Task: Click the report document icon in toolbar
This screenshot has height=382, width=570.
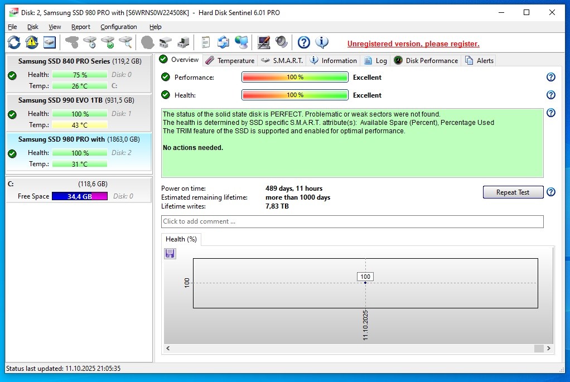Action: pyautogui.click(x=206, y=42)
